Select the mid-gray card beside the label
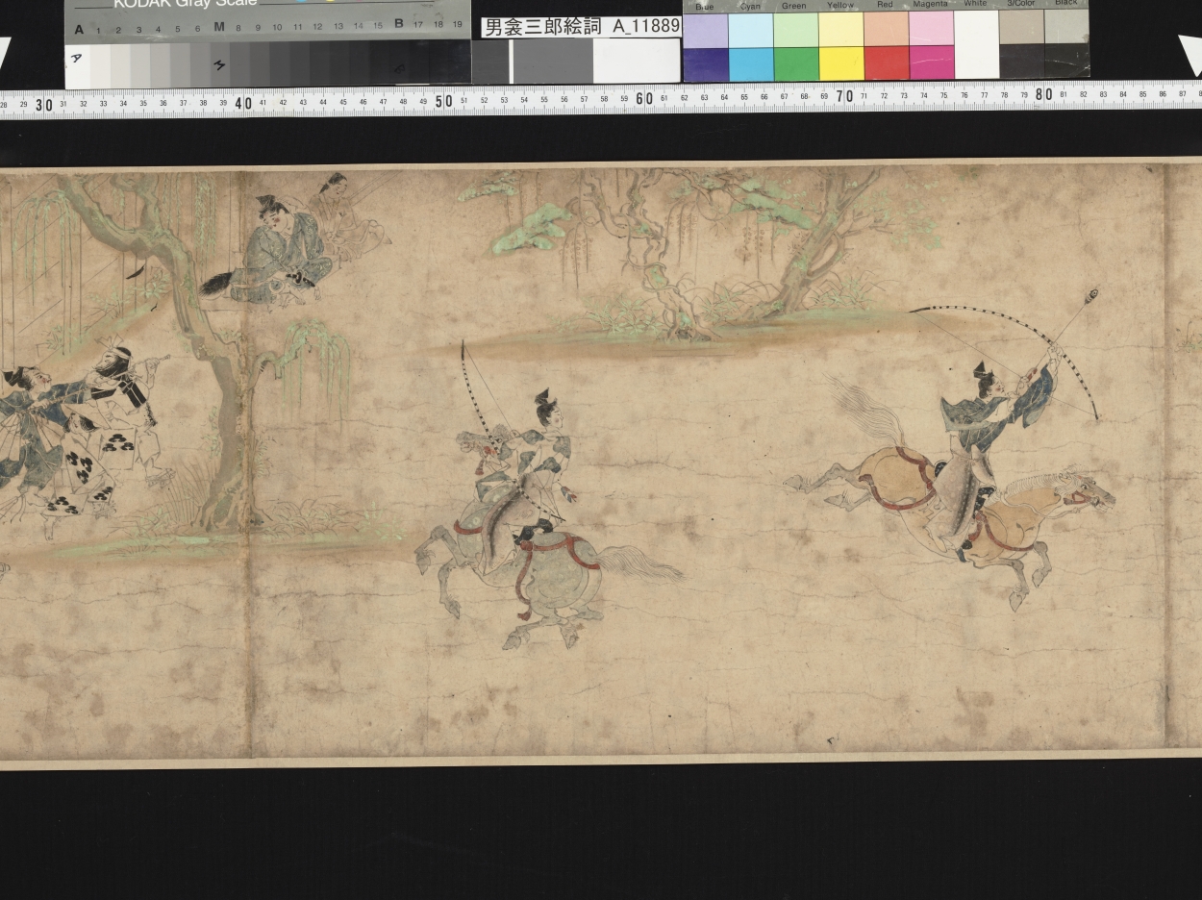Image resolution: width=1202 pixels, height=900 pixels. coord(552,62)
